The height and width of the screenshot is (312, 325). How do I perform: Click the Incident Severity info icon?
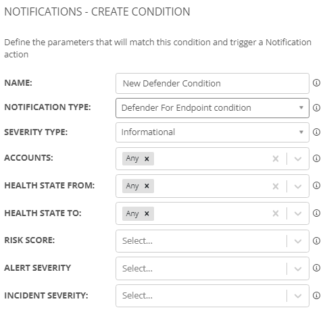tap(316, 295)
